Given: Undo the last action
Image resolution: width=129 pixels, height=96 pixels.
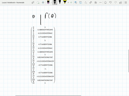Looking at the screenshot, I should [110, 2].
